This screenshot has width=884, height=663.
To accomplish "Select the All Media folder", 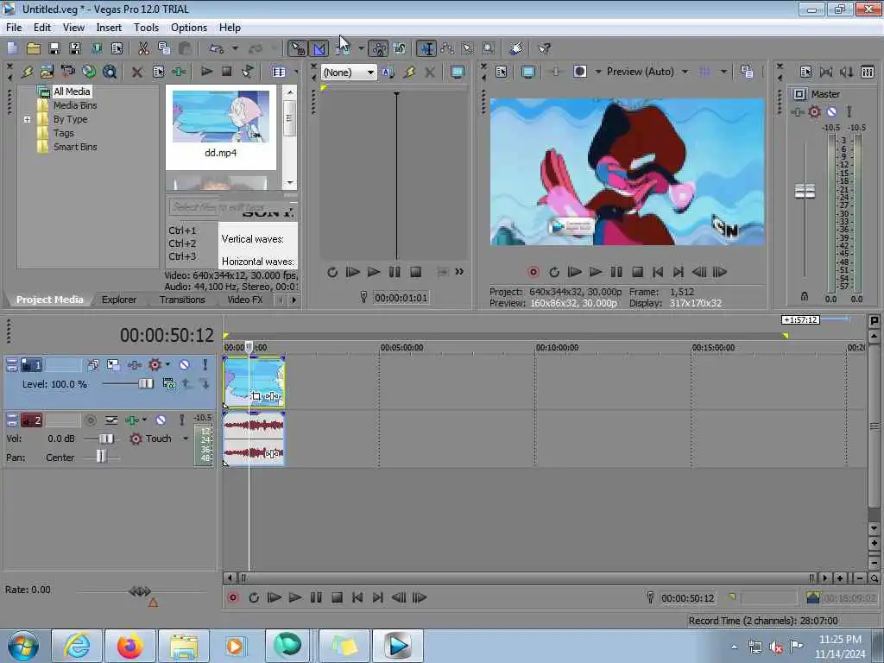I will pyautogui.click(x=71, y=92).
